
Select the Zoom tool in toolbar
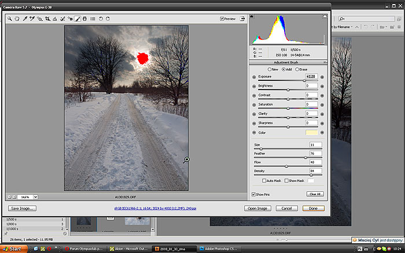10,18
